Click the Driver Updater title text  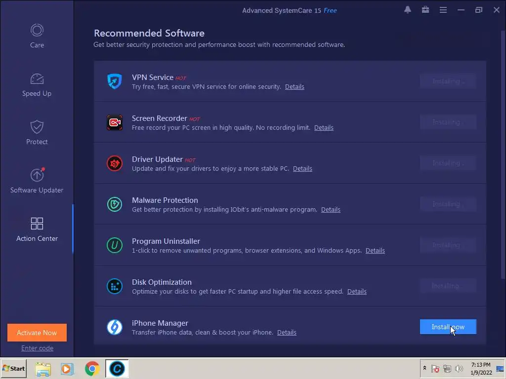(157, 159)
